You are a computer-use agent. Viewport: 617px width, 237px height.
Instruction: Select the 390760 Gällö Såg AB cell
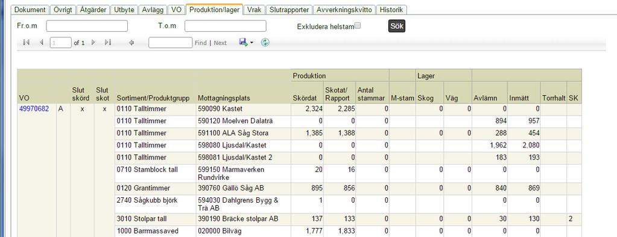[244, 188]
